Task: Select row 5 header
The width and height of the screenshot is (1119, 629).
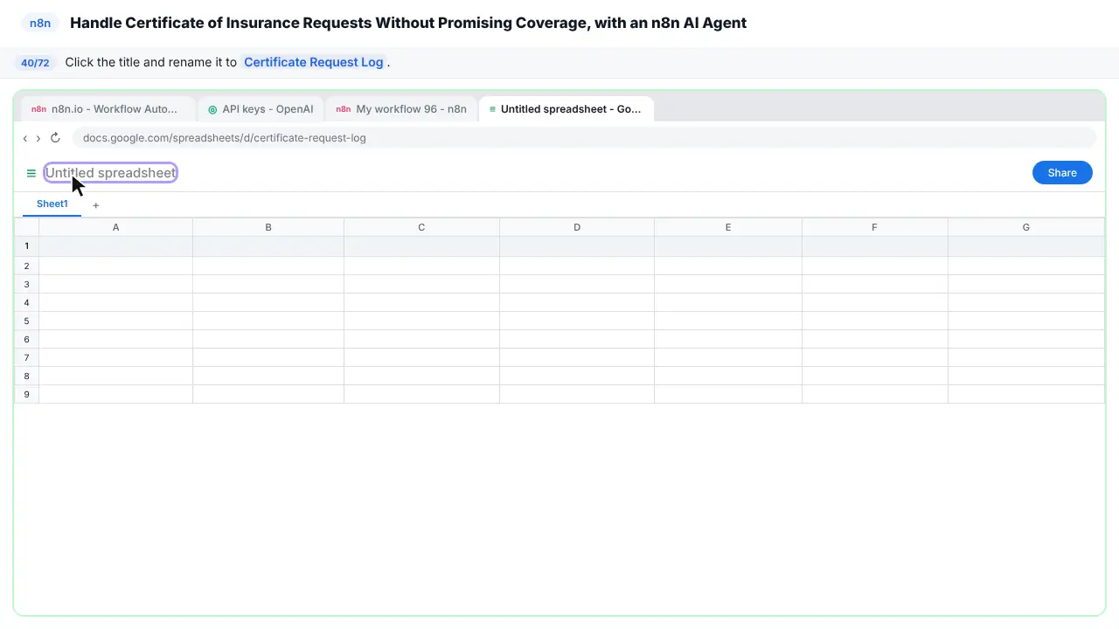Action: point(27,321)
